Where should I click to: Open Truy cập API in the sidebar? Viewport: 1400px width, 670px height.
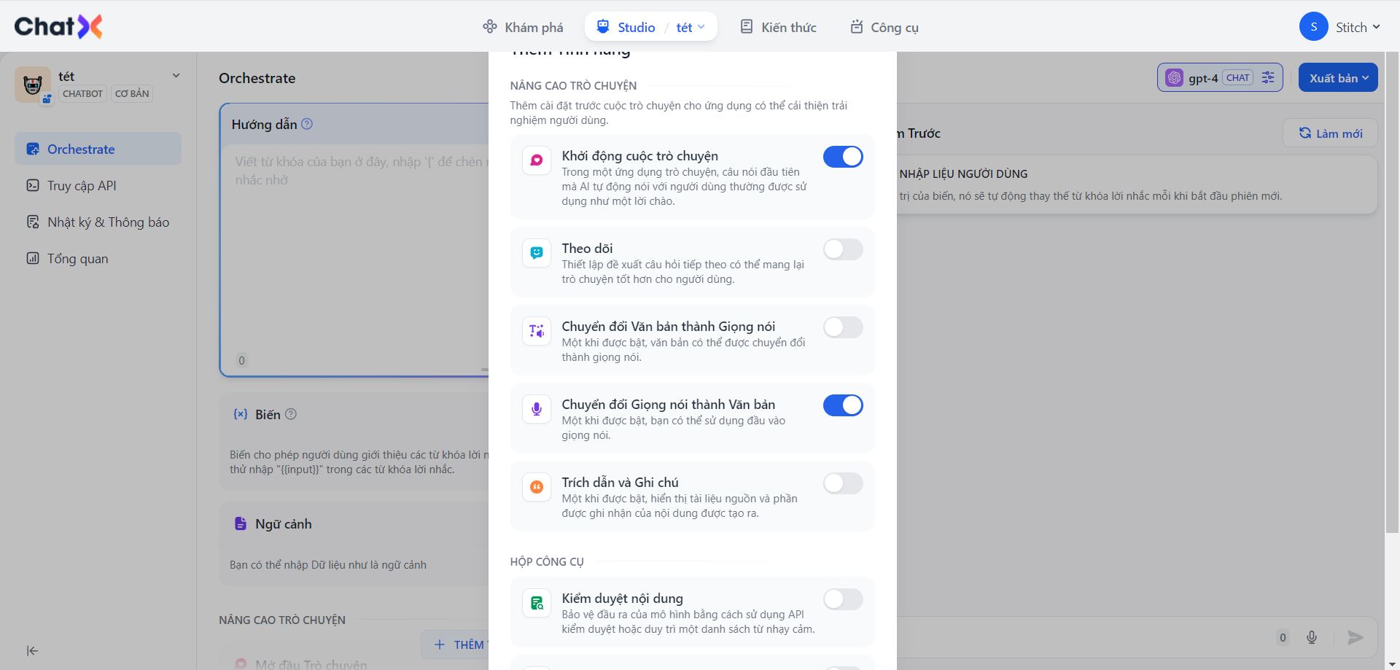98,185
